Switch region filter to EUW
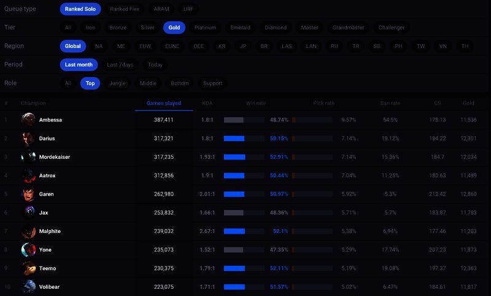 (144, 46)
